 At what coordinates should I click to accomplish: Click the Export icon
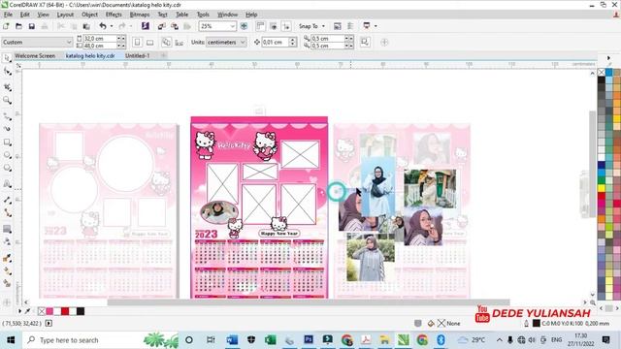point(175,26)
